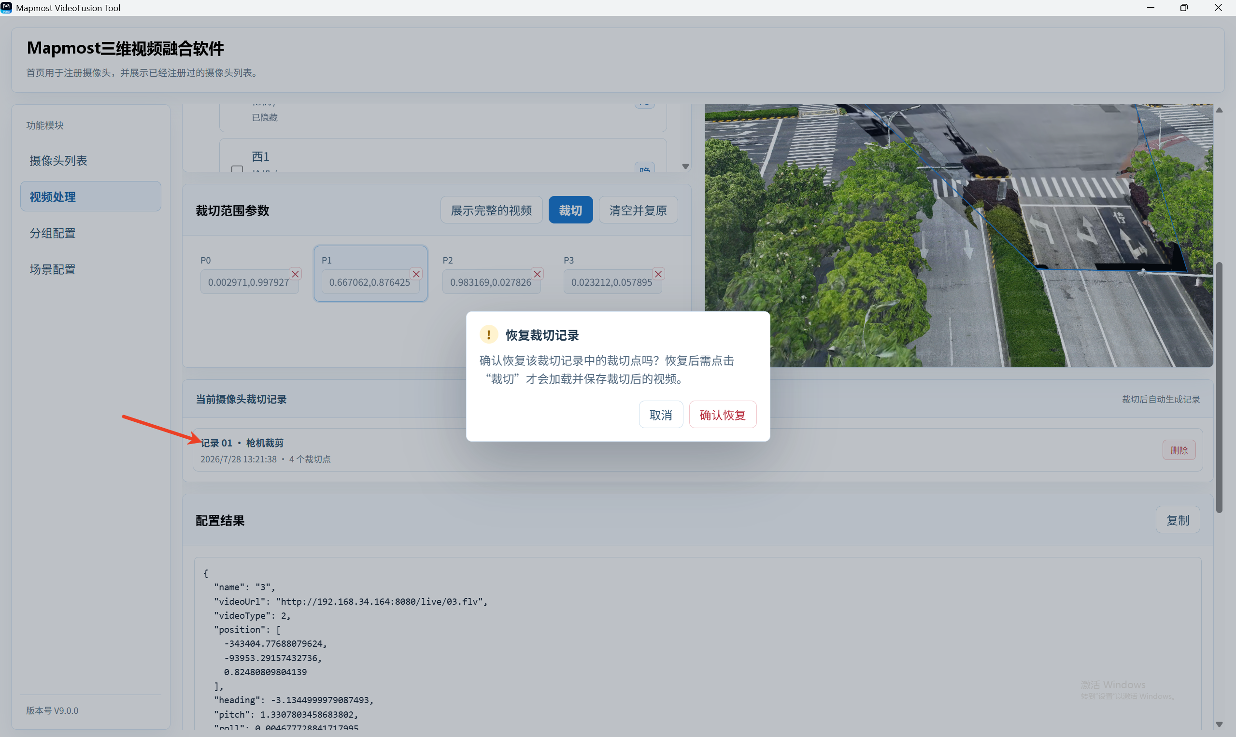The width and height of the screenshot is (1236, 737).
Task: Focus the P1 coordinate field
Action: point(370,282)
